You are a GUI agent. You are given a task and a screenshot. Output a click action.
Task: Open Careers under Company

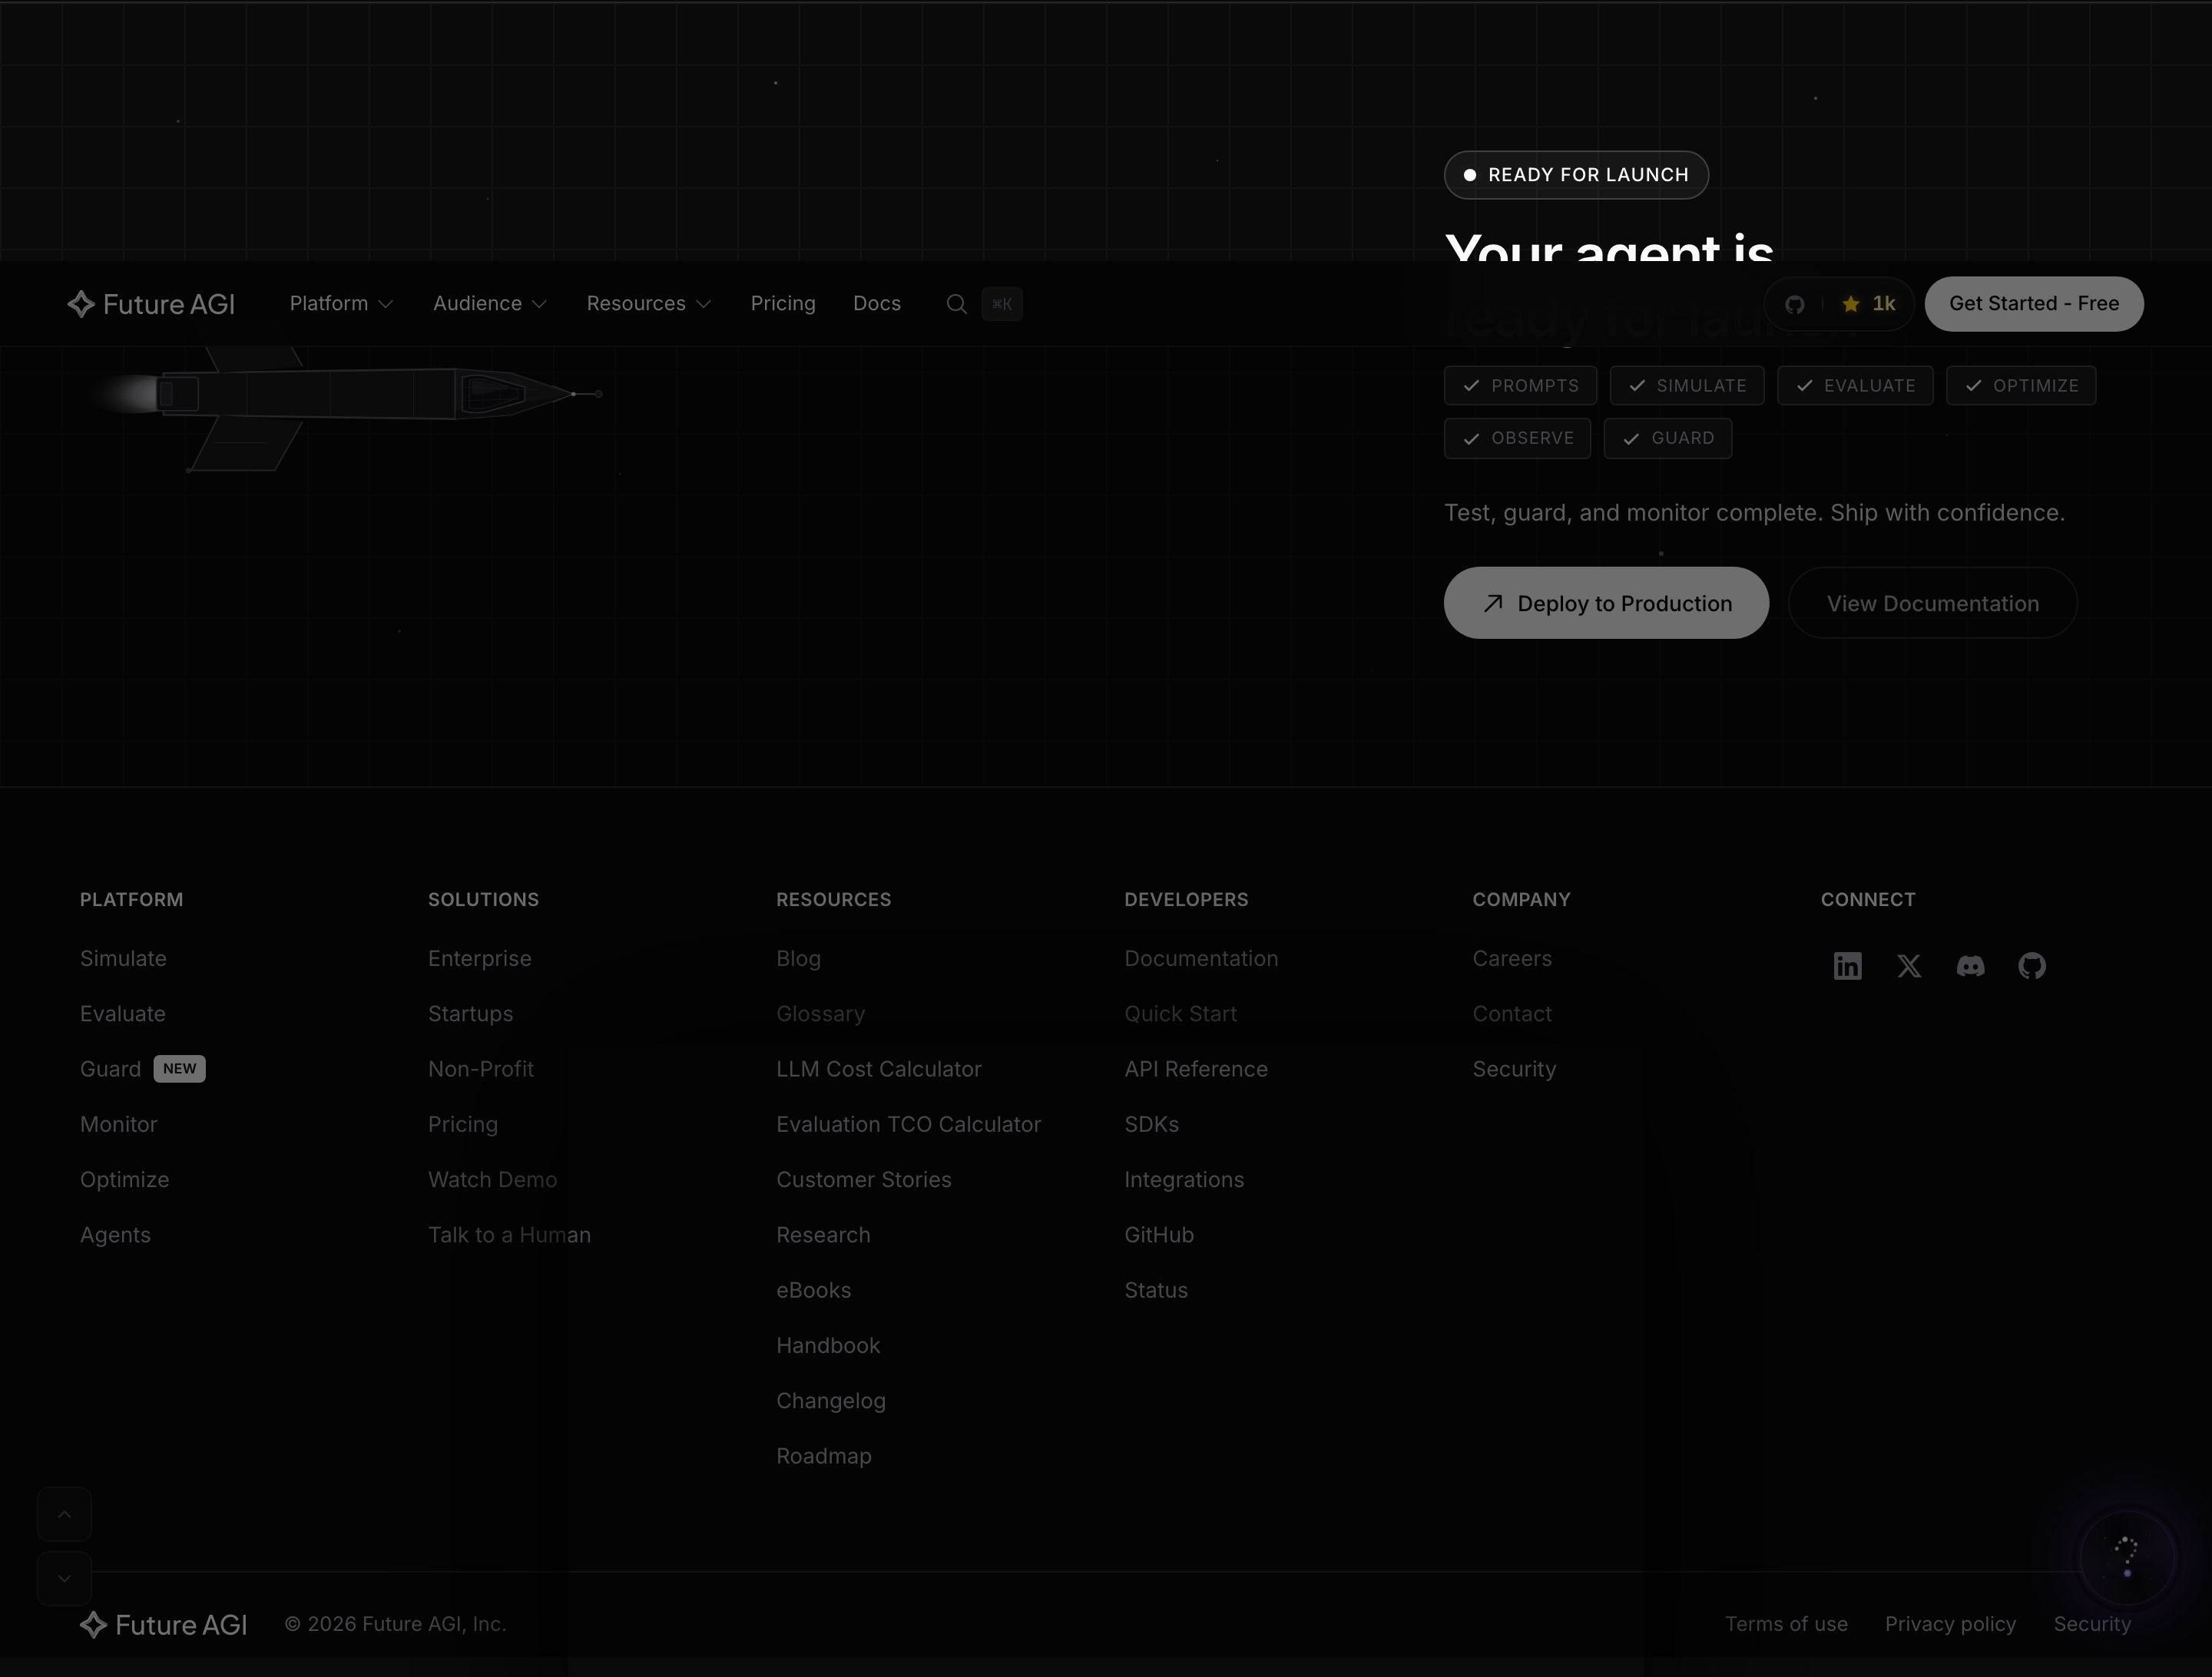[x=1513, y=958]
